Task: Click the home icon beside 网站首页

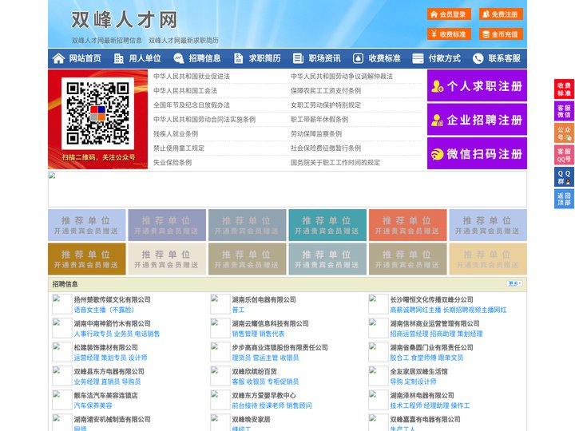Action: click(x=58, y=58)
